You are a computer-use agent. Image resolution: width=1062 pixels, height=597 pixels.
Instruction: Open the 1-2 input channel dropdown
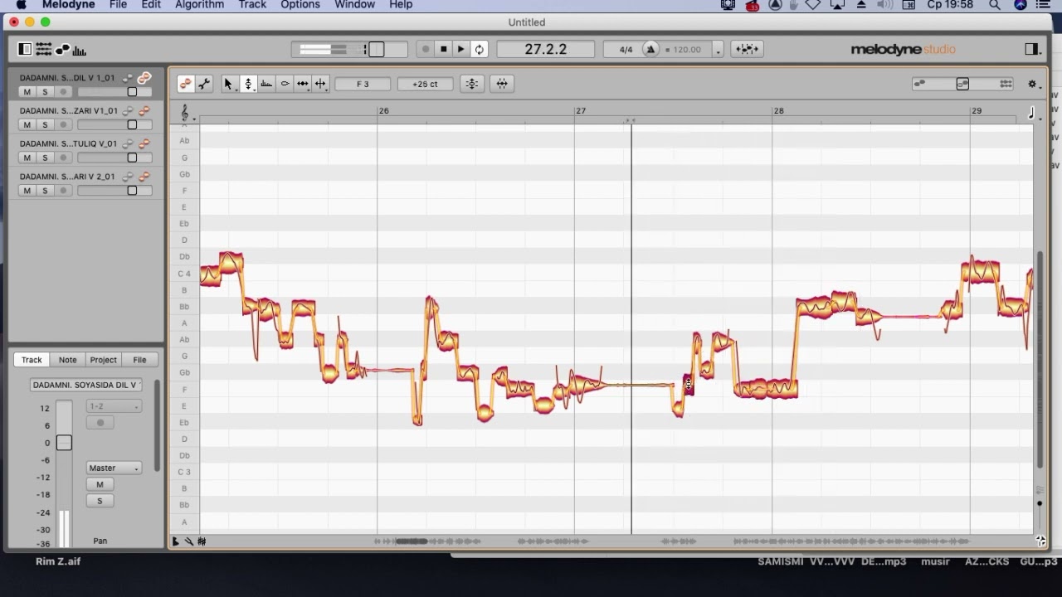(x=114, y=406)
